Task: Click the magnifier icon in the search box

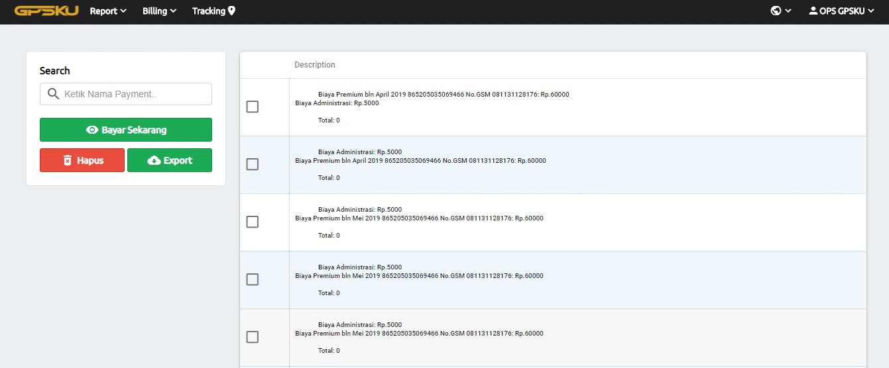Action: [53, 94]
